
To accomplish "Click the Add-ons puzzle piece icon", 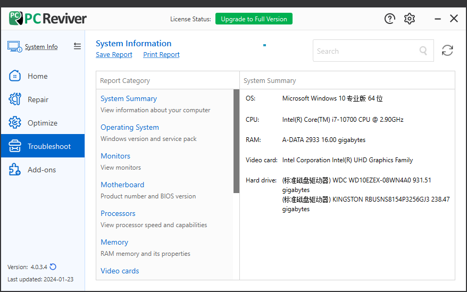I will [15, 170].
